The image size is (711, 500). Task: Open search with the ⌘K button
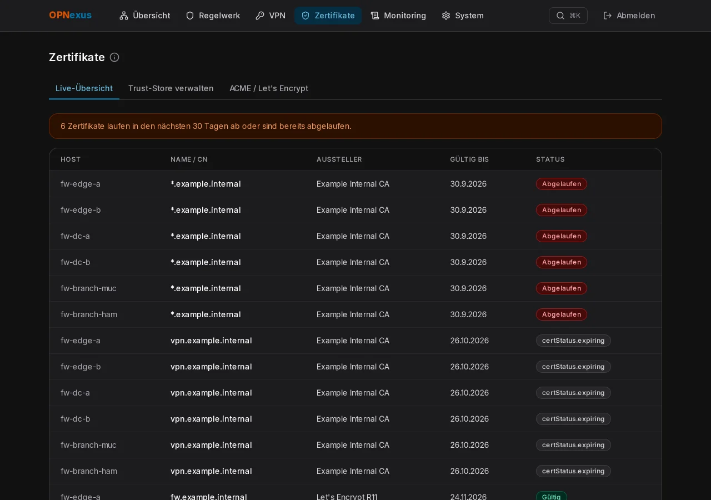click(568, 16)
